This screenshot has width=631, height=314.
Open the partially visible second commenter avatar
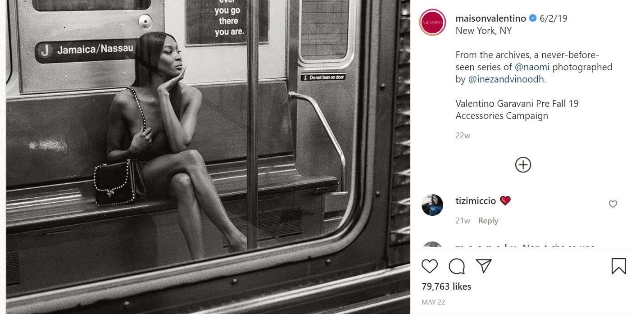[x=432, y=246]
